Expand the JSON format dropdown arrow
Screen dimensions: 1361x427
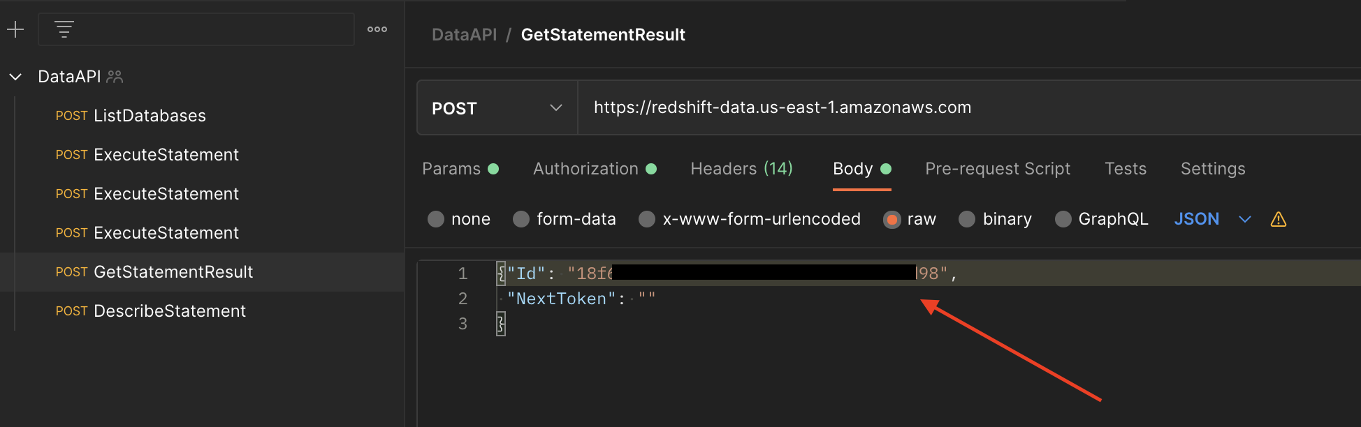[1245, 219]
